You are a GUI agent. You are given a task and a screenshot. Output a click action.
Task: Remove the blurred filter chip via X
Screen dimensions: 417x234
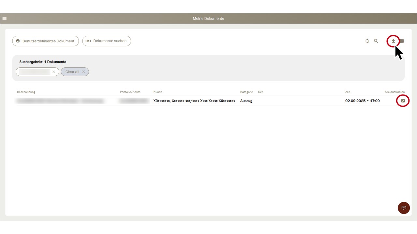pyautogui.click(x=54, y=72)
